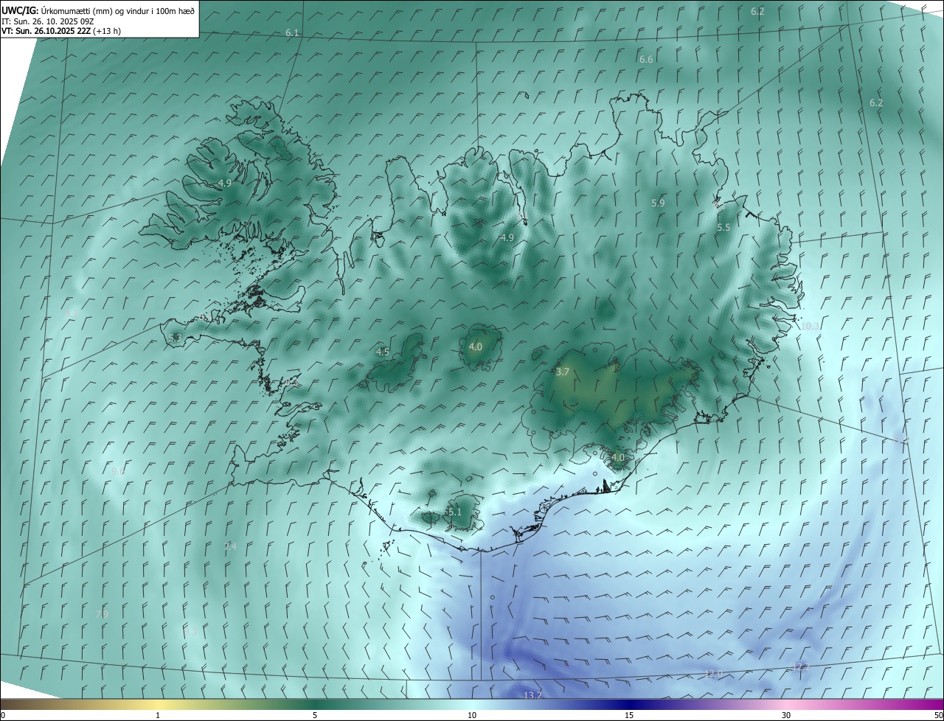Pick the yellow color above tick 1
Image resolution: width=944 pixels, height=721 pixels.
[158, 704]
